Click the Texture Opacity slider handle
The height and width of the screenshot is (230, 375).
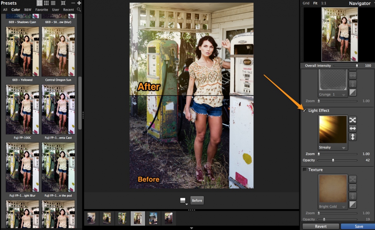click(x=324, y=219)
